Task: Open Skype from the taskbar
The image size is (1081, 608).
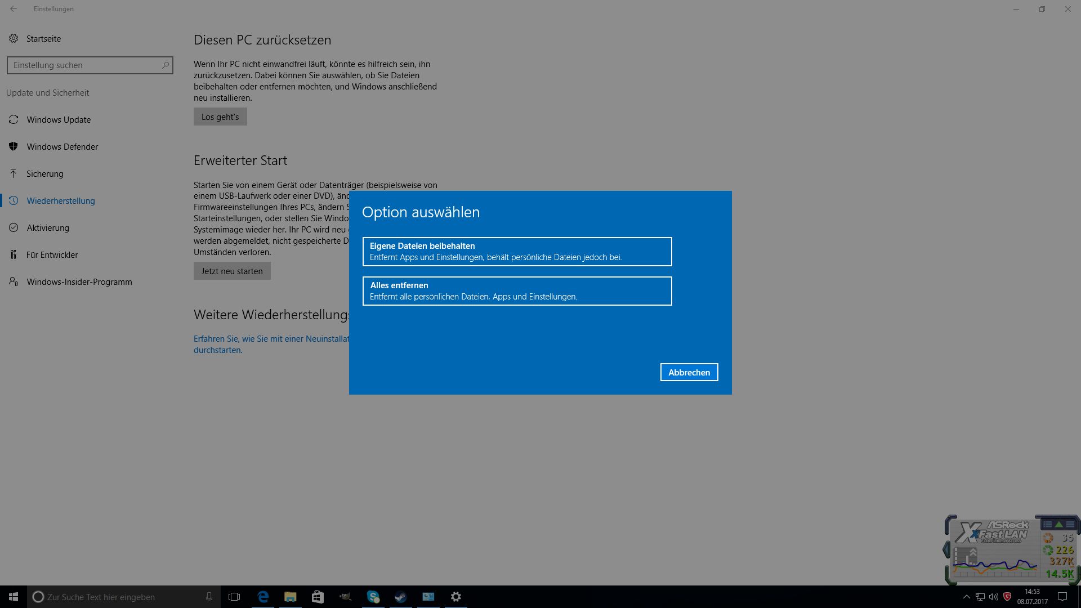Action: (x=373, y=597)
